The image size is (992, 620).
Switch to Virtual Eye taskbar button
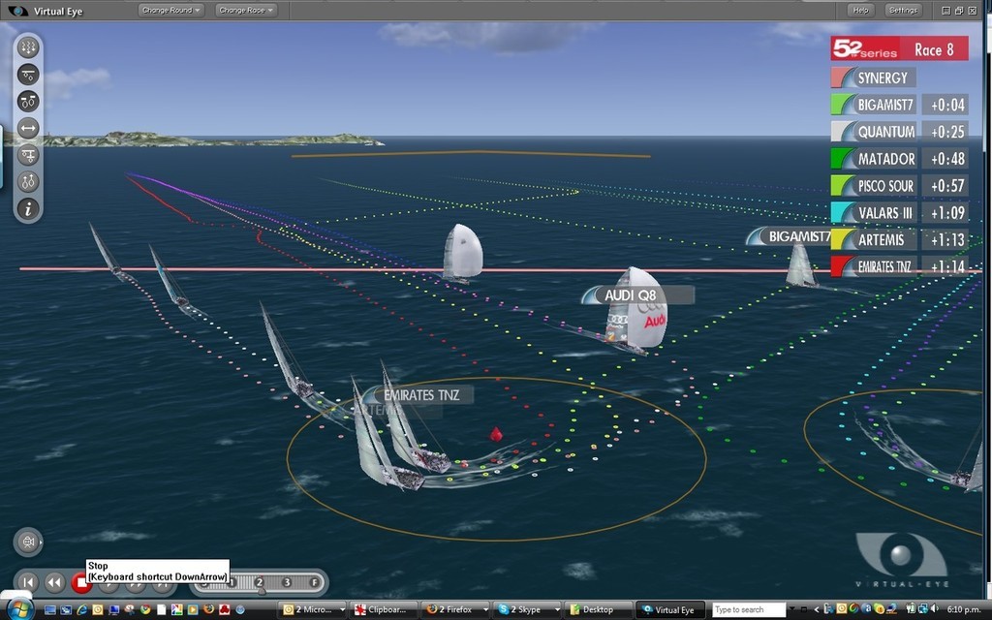[x=669, y=610]
